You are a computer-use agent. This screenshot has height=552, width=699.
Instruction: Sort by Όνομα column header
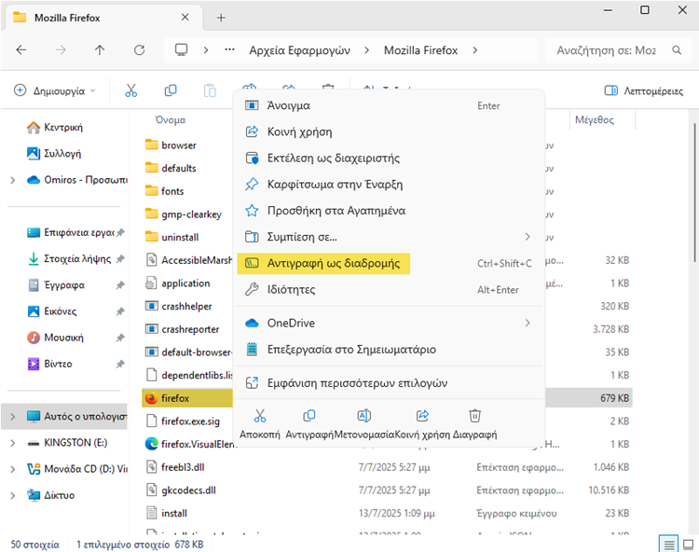(171, 119)
